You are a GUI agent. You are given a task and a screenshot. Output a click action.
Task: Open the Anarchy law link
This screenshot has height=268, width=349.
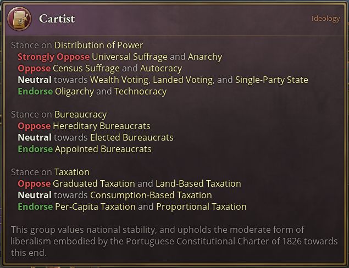205,57
